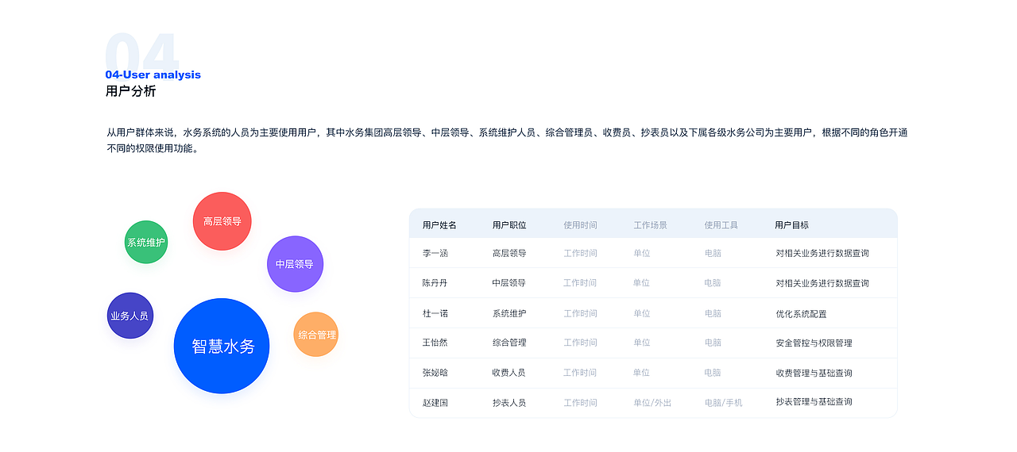This screenshot has width=1017, height=452.
Task: Click the 单位/外出 cell
Action: tap(652, 403)
